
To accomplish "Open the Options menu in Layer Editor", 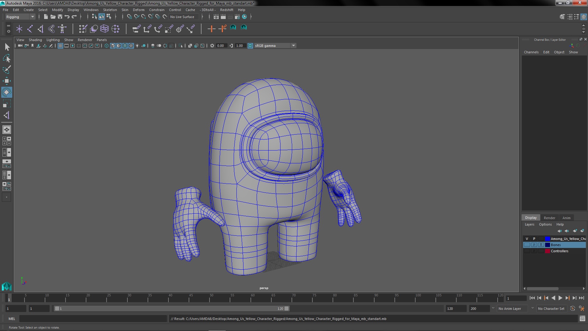I will coord(545,224).
